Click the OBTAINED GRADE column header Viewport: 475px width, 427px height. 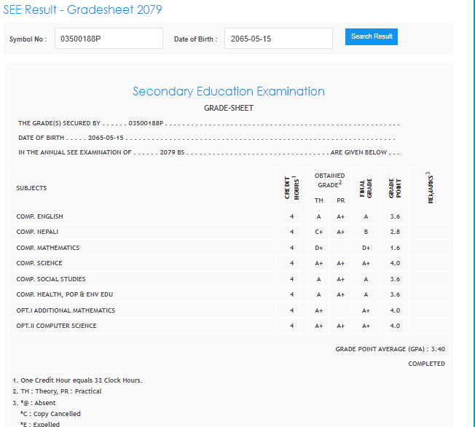click(329, 181)
